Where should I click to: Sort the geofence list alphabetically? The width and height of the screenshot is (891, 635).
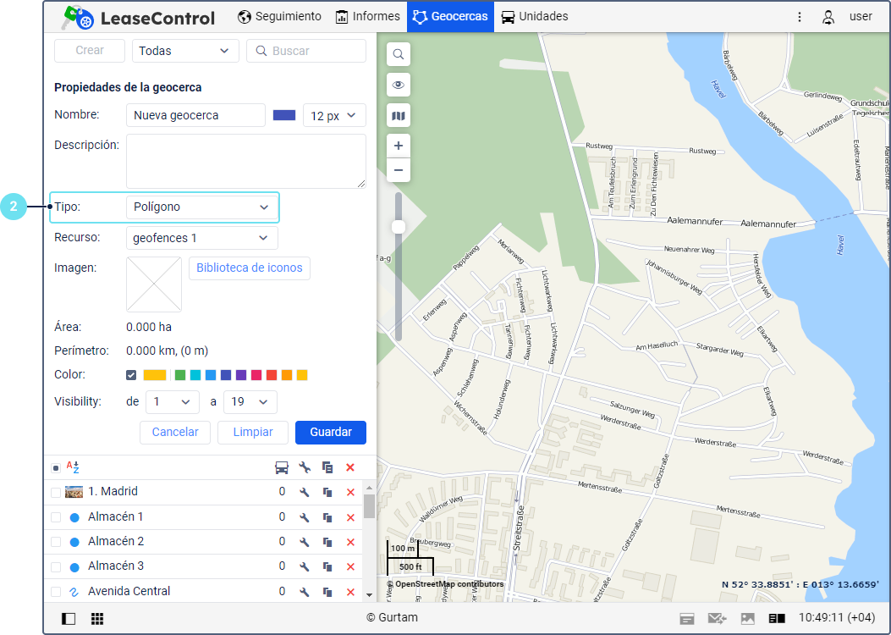(x=73, y=467)
